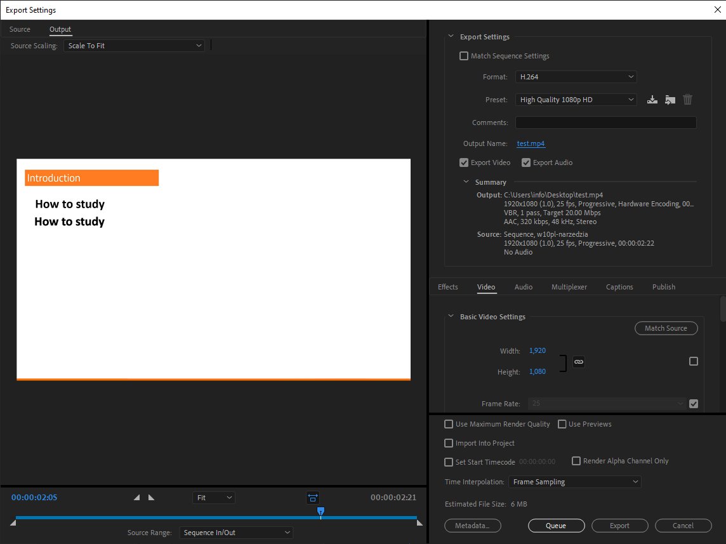726x544 pixels.
Task: Open the test.mp4 output name link
Action: point(531,143)
